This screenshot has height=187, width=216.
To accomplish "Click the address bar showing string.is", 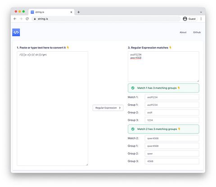I will pos(106,19).
